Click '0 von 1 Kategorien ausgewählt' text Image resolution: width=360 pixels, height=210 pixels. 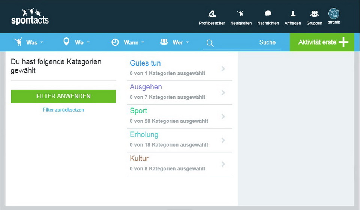167,73
